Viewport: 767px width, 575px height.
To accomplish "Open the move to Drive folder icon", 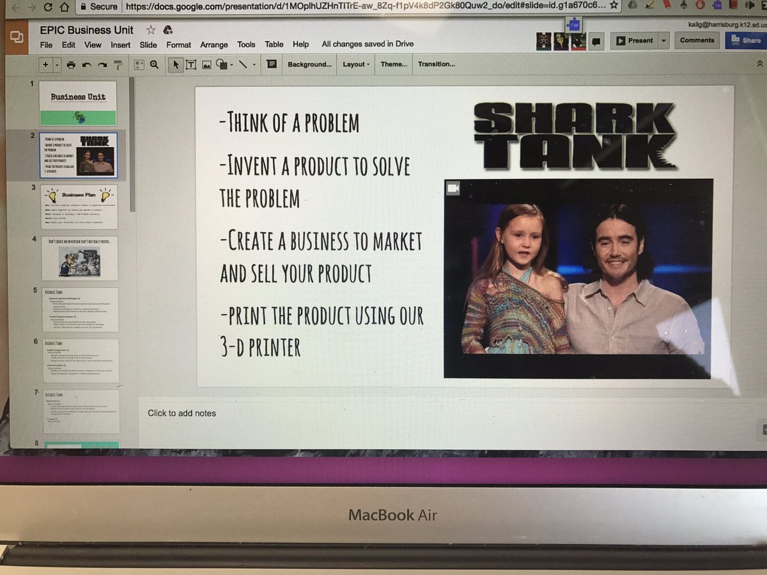I will (x=168, y=30).
